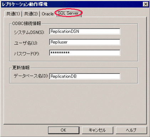Click the レプリケーション動作環境 title bar text
150x137 pixels.
(25, 4)
